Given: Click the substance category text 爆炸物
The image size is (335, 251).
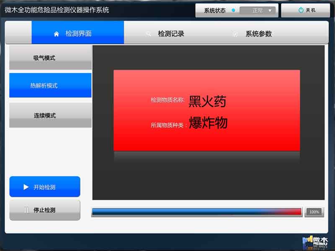Looking at the screenshot, I should tap(208, 123).
